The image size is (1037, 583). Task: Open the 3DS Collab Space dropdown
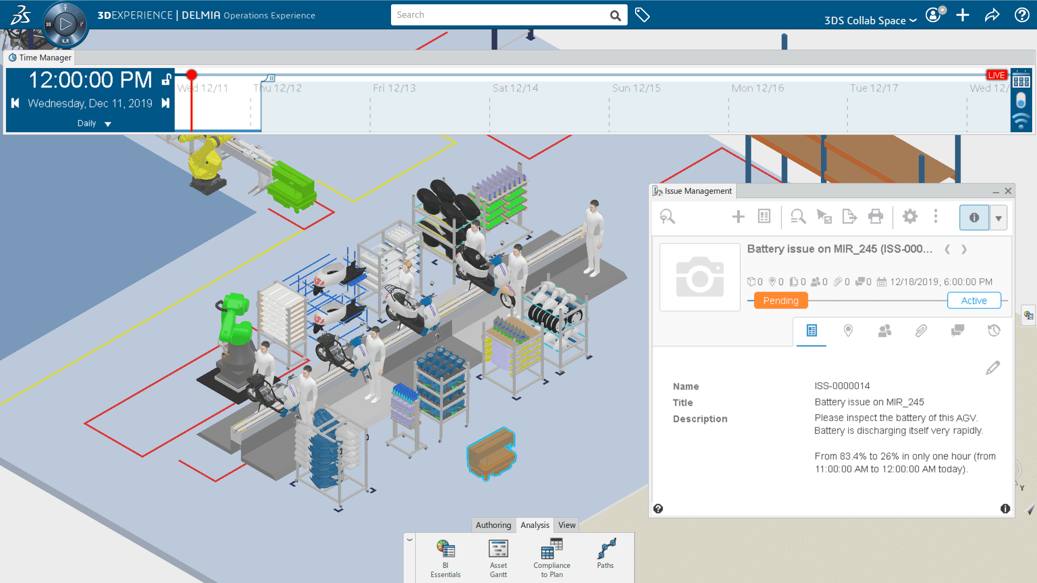[x=870, y=21]
